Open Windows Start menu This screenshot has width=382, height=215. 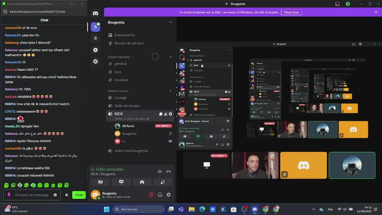(107, 209)
